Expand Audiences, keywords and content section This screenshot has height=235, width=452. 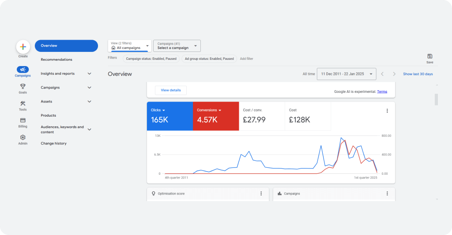tap(89, 129)
